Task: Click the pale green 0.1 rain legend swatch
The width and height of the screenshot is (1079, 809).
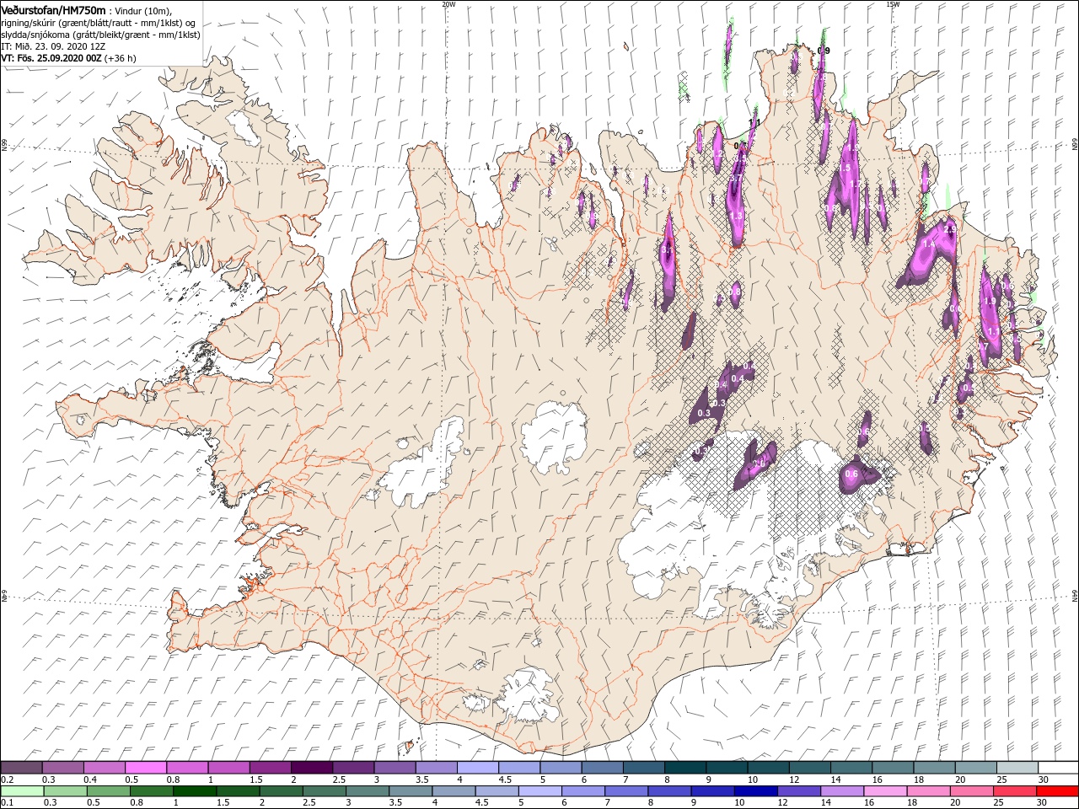Action: click(x=22, y=791)
